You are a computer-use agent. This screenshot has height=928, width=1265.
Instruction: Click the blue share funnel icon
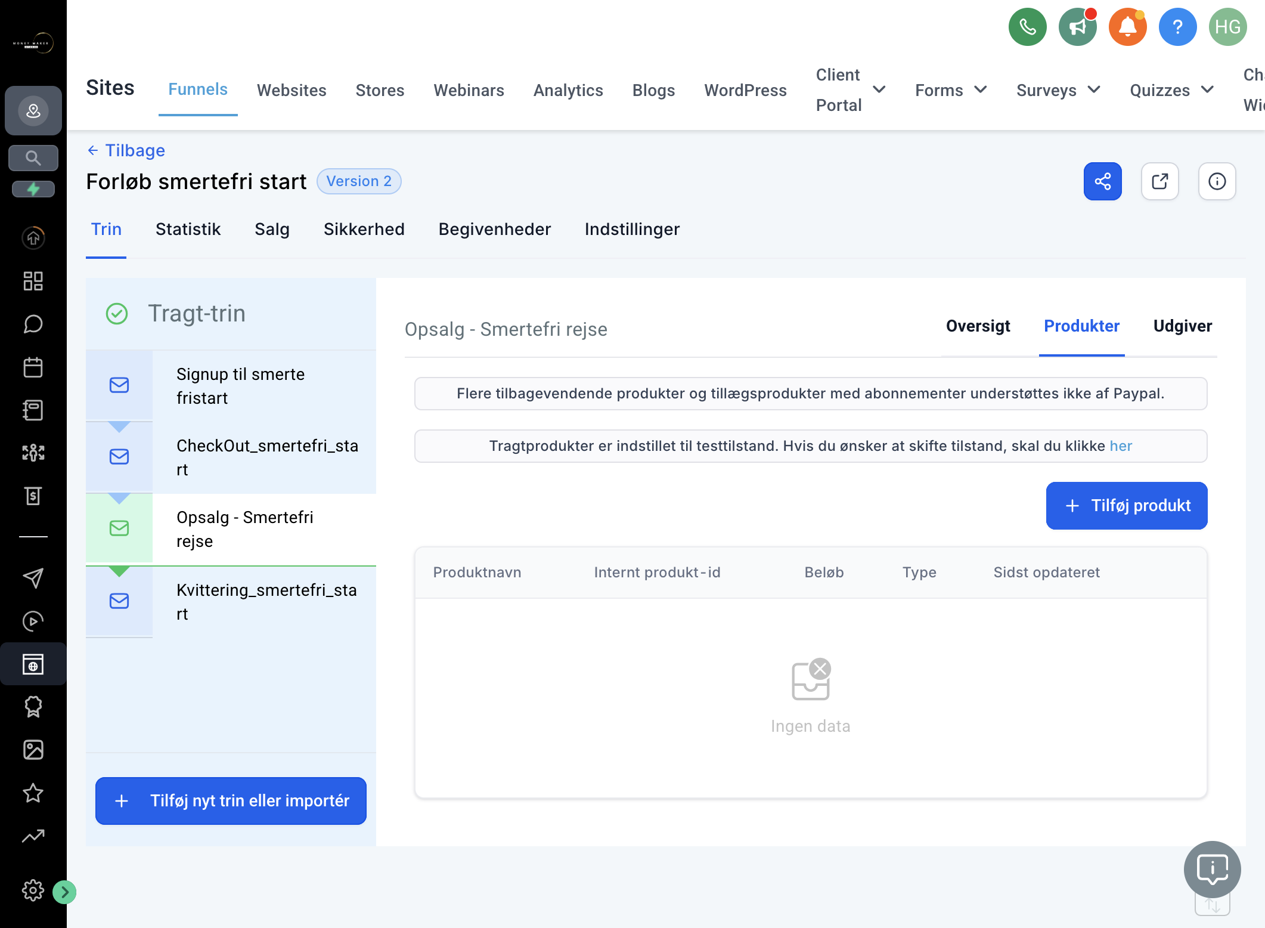point(1102,181)
